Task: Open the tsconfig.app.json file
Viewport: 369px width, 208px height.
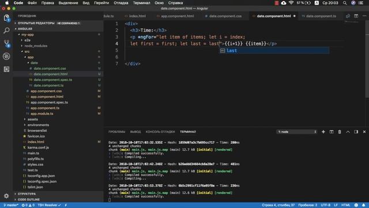Action: click(41, 176)
